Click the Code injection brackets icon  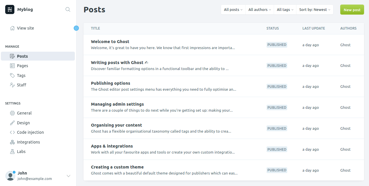[x=12, y=132]
